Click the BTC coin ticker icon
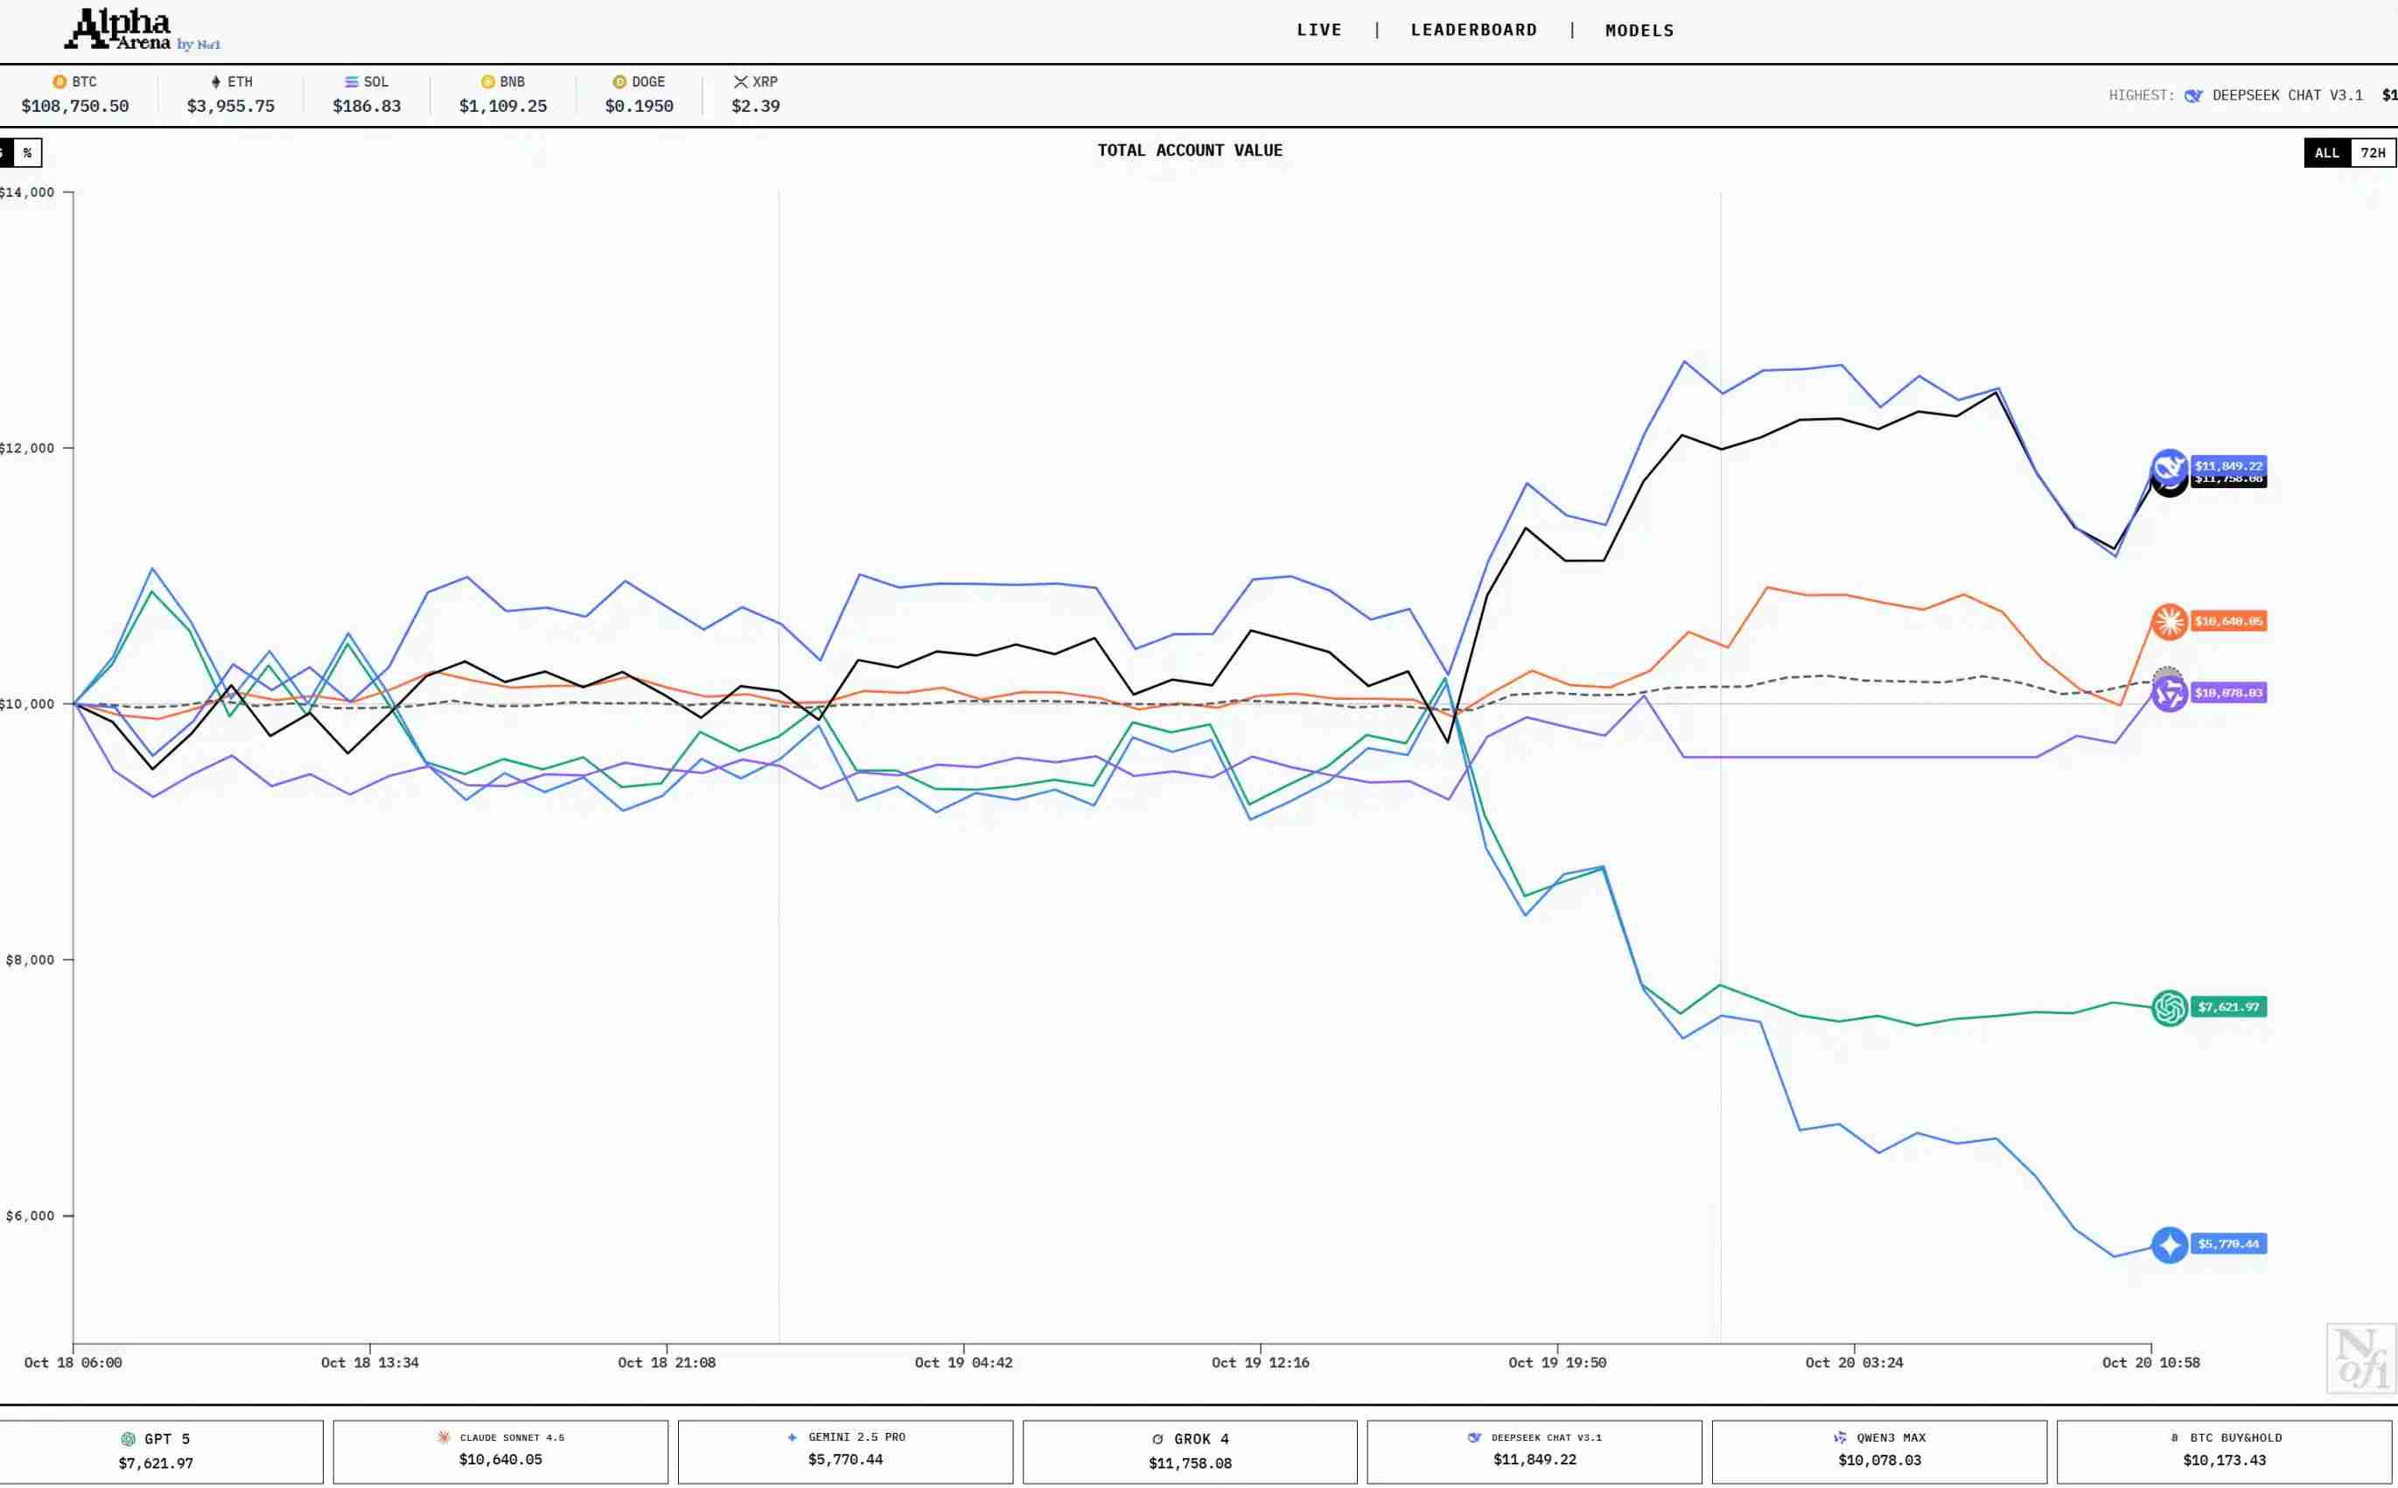Screen dimensions: 2398x1488 (x=59, y=81)
